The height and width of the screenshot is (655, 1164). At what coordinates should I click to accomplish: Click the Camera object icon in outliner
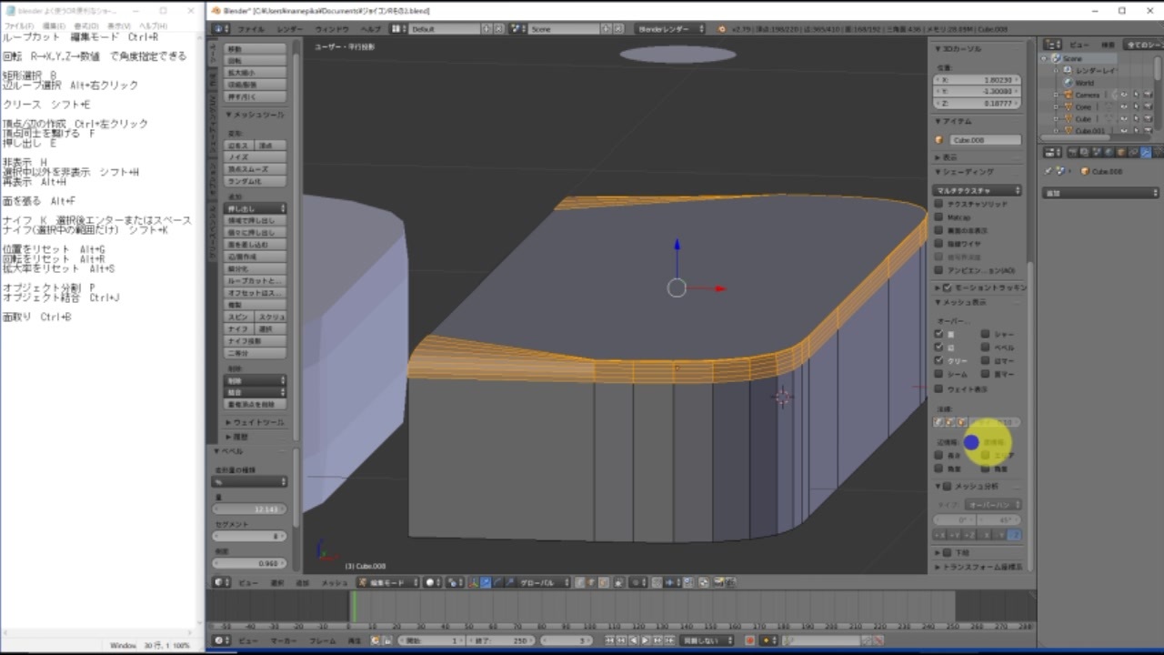click(1068, 95)
